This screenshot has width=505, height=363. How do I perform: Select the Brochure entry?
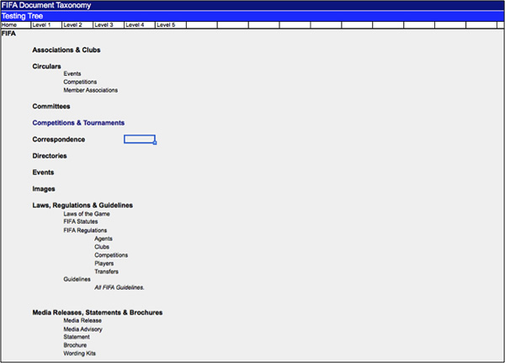tap(75, 345)
